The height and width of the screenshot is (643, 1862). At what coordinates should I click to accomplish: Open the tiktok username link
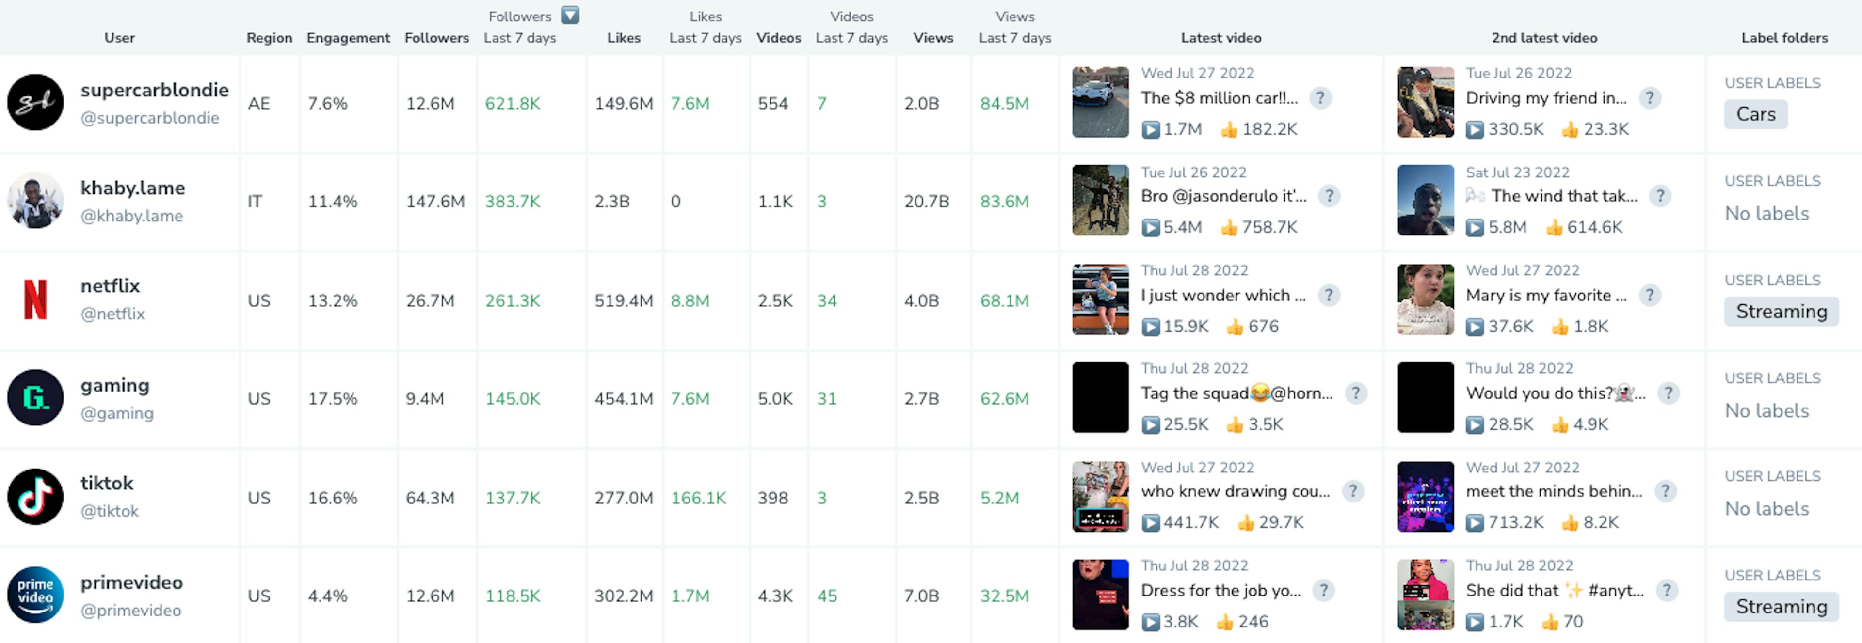[x=107, y=483]
